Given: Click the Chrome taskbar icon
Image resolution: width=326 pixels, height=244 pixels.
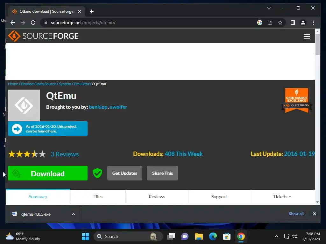Looking at the screenshot, I should click(x=241, y=236).
